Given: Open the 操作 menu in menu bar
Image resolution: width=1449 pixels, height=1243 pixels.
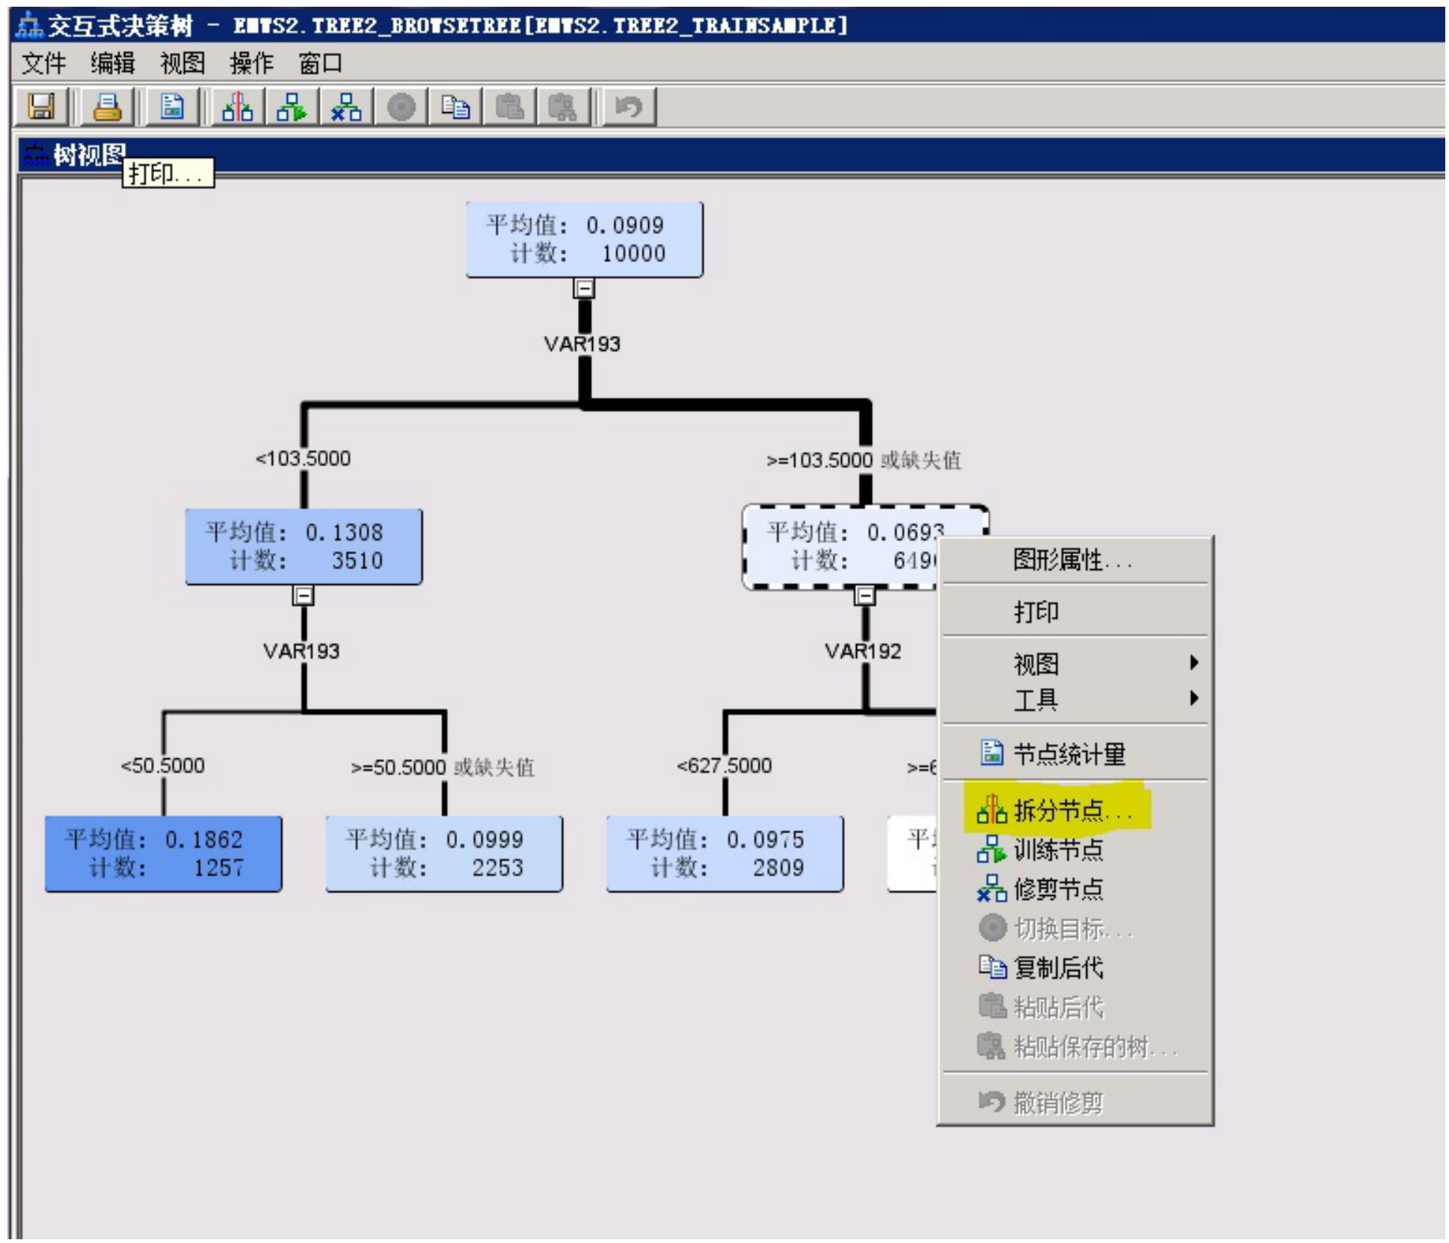Looking at the screenshot, I should point(250,64).
